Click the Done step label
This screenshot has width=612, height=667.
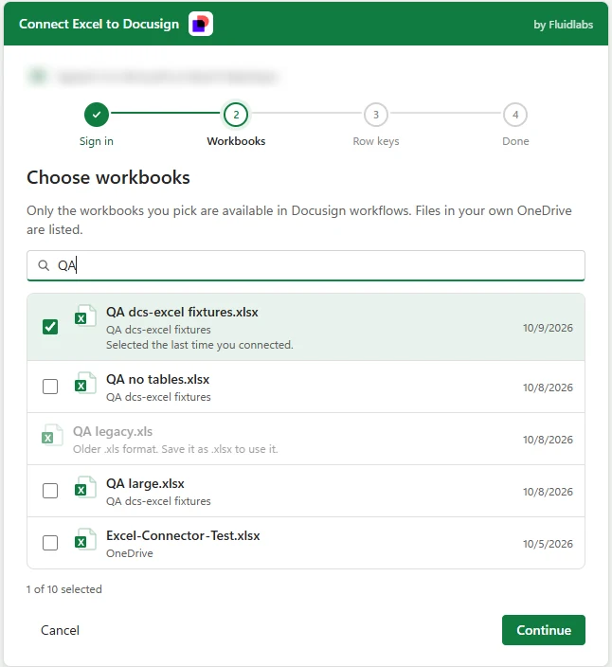(515, 141)
